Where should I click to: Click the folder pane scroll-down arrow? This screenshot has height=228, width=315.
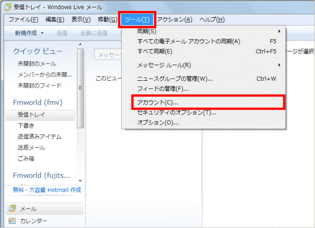pos(80,181)
